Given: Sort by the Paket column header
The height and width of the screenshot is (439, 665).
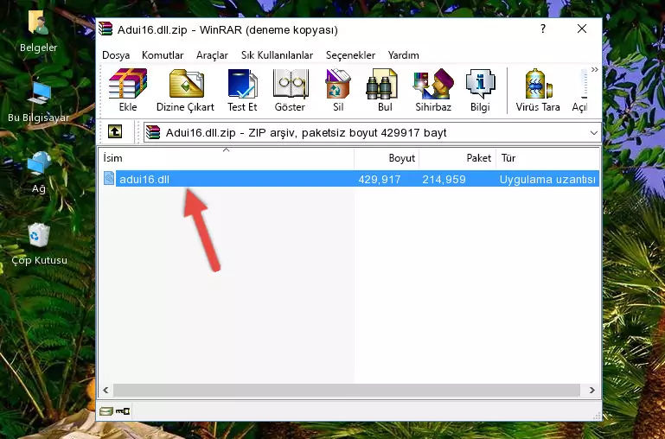Looking at the screenshot, I should click(x=457, y=158).
